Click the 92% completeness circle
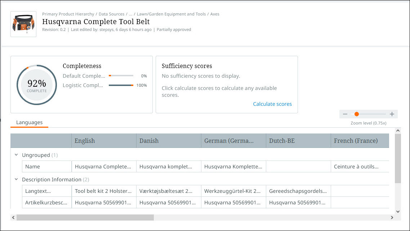Image resolution: width=410 pixels, height=231 pixels. tap(37, 85)
